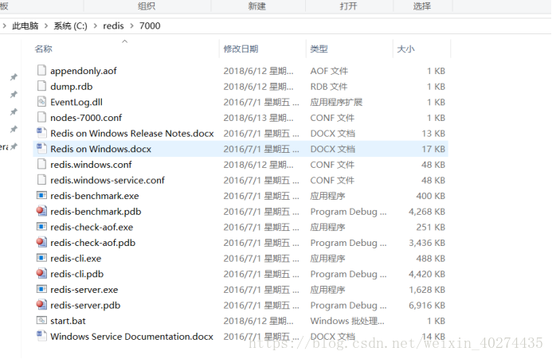The width and height of the screenshot is (552, 359).
Task: Click the 应用程序扩展 type cell
Action: (x=336, y=102)
